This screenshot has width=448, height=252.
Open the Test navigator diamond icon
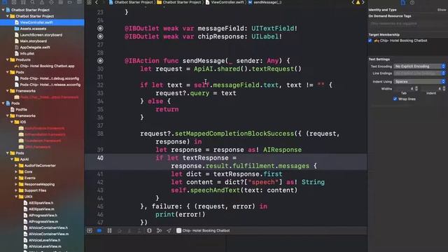coord(51,2)
